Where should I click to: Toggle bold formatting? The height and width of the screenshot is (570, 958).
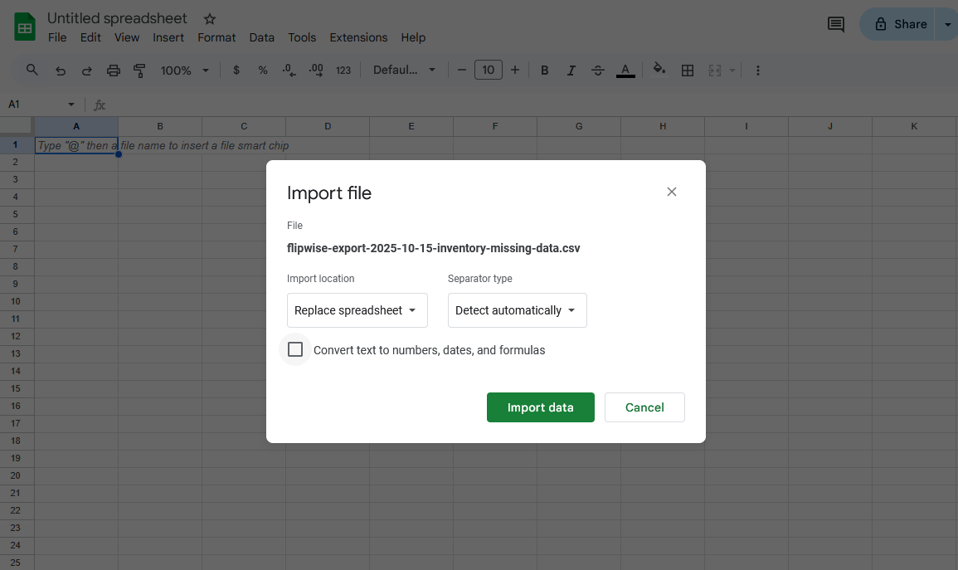pyautogui.click(x=545, y=71)
